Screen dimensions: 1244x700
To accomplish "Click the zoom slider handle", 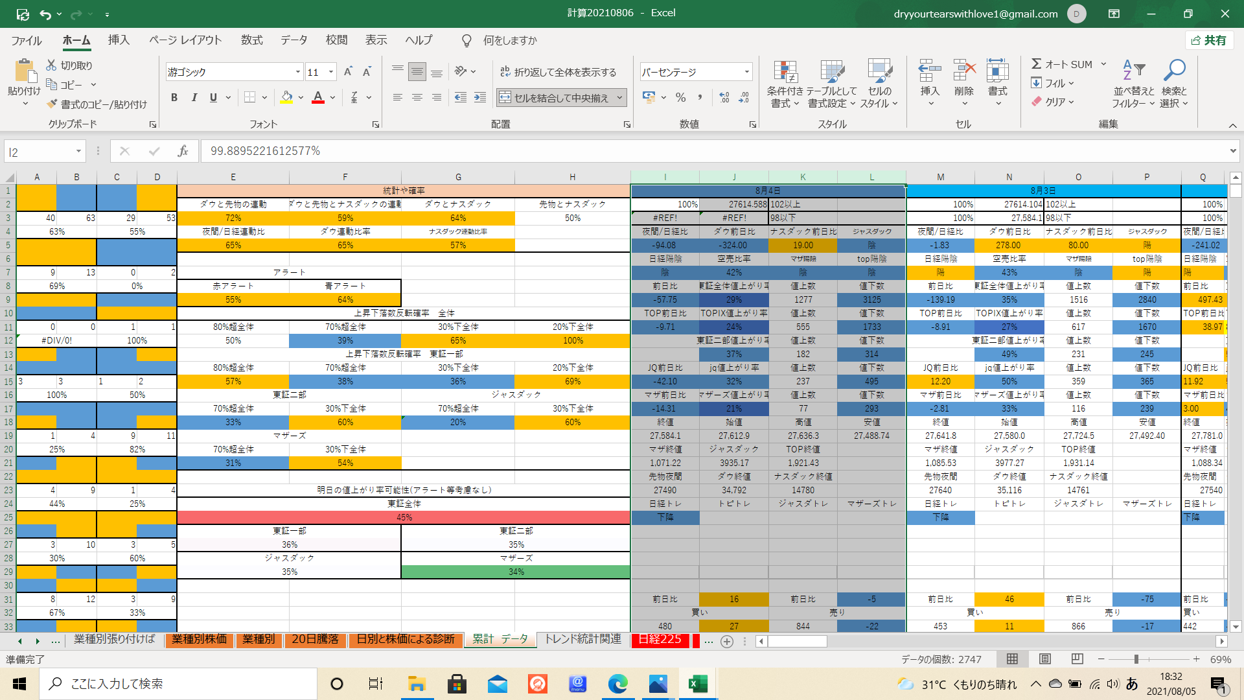I will (1136, 659).
